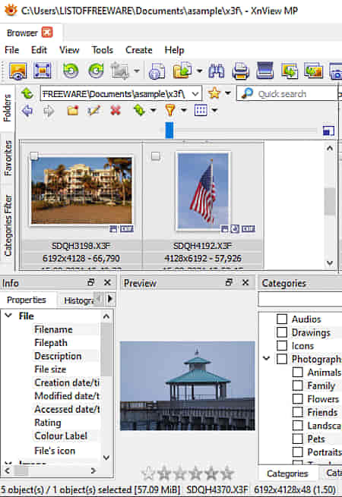The height and width of the screenshot is (497, 342).
Task: Click the Sort green arrows icon
Action: [x=139, y=110]
